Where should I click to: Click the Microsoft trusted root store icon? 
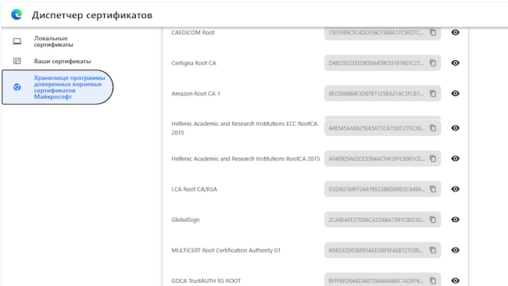pos(17,87)
